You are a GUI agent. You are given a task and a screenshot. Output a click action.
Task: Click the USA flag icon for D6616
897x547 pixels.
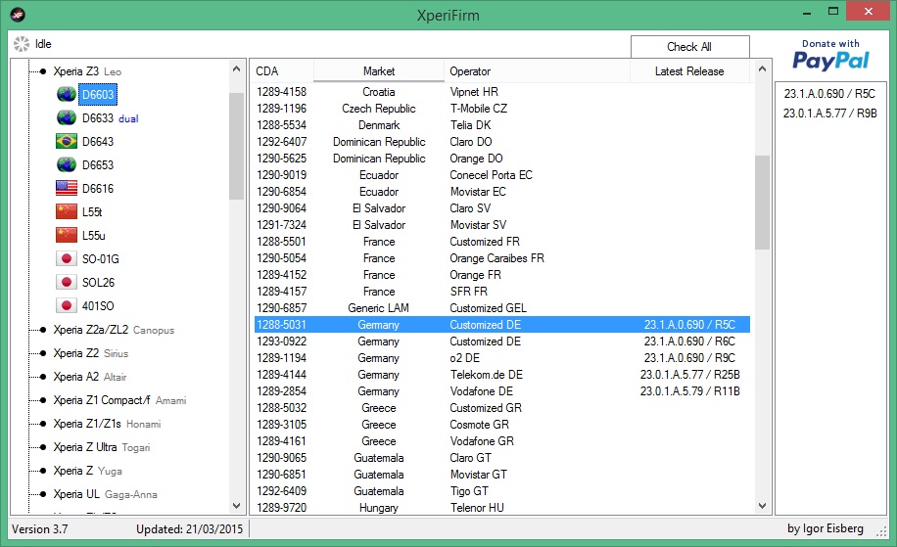(x=67, y=188)
